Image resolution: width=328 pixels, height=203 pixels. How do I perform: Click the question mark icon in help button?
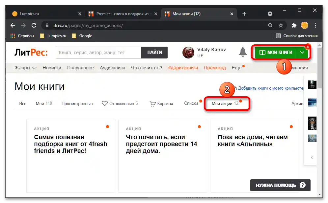click(x=303, y=185)
